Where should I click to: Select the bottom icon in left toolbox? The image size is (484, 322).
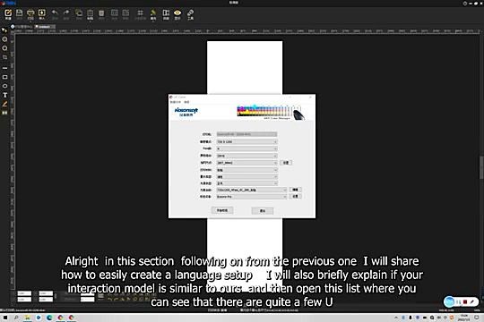pyautogui.click(x=4, y=113)
